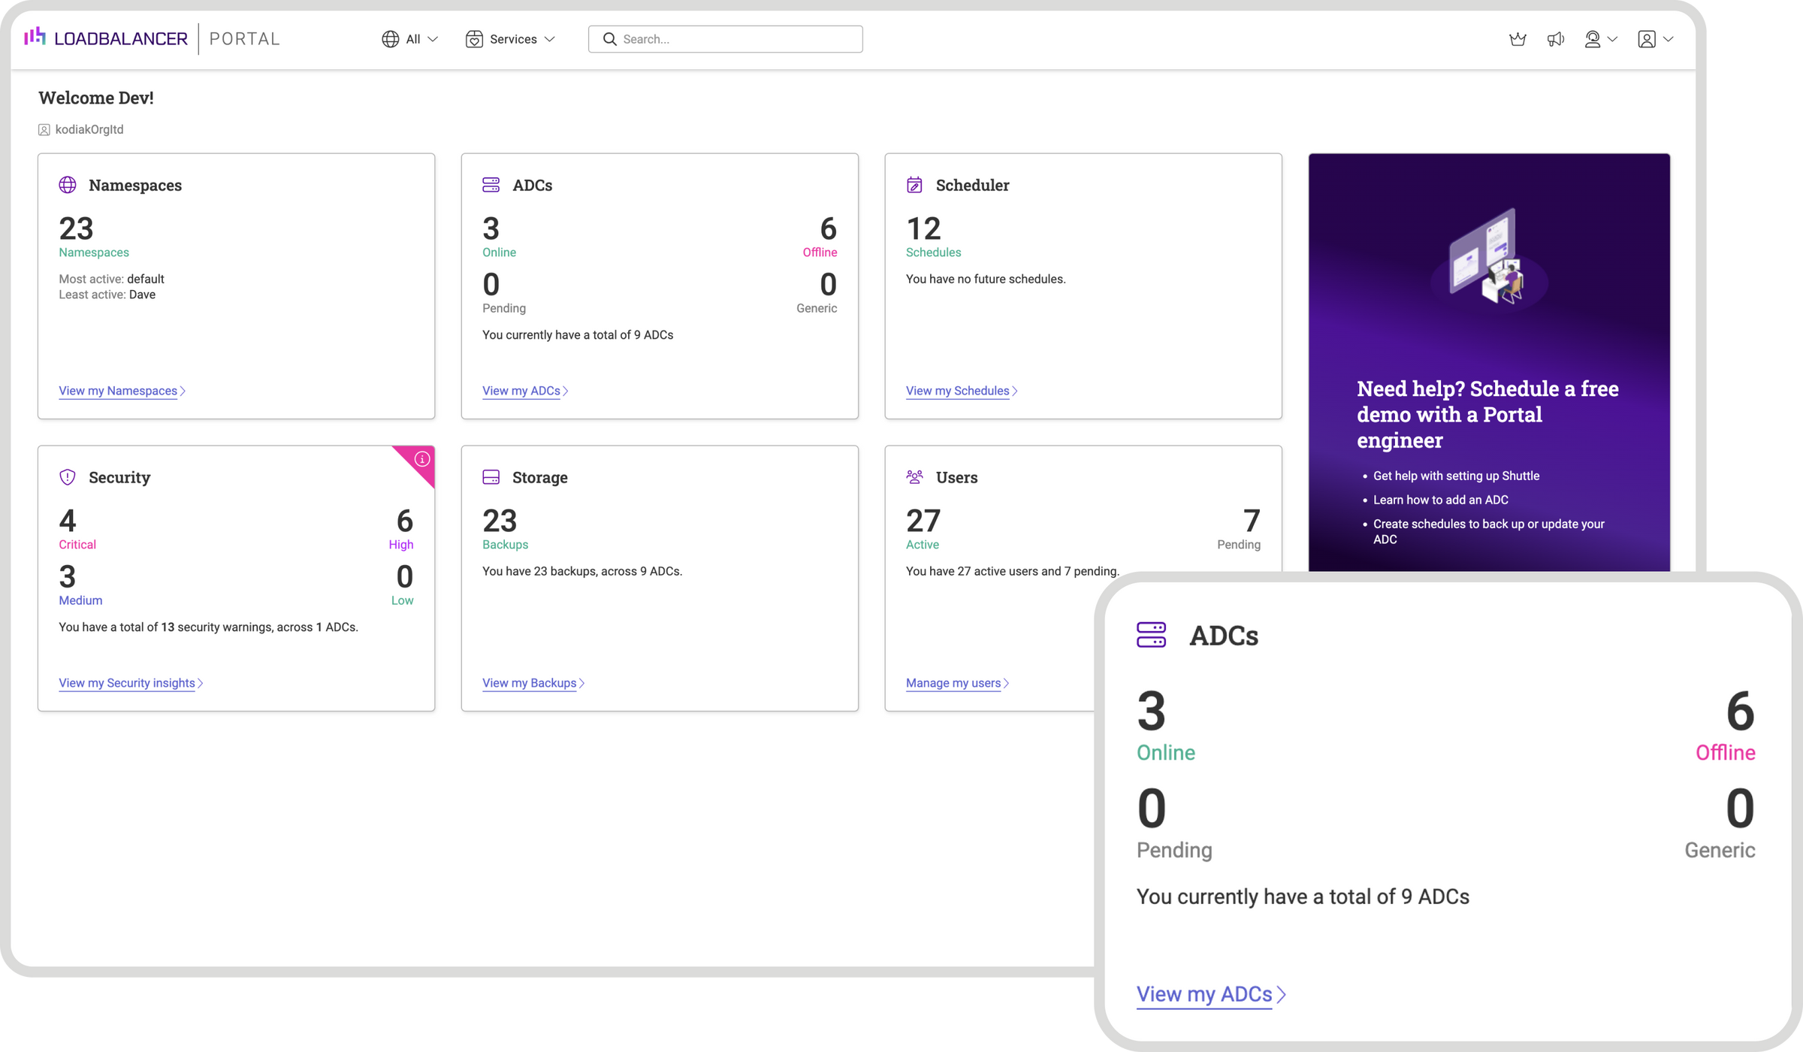Open the support headset icon
The width and height of the screenshot is (1803, 1052).
[1595, 38]
